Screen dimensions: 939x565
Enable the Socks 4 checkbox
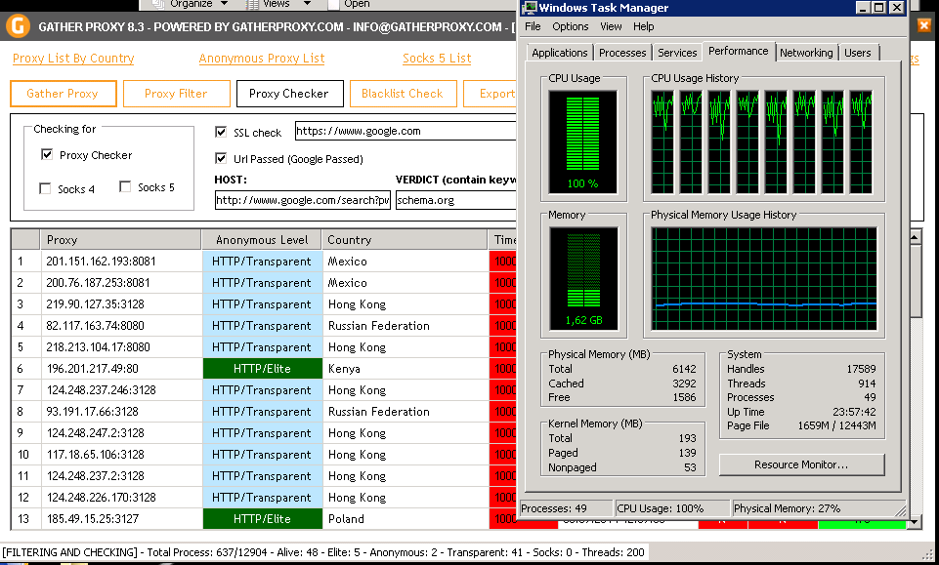tap(45, 189)
